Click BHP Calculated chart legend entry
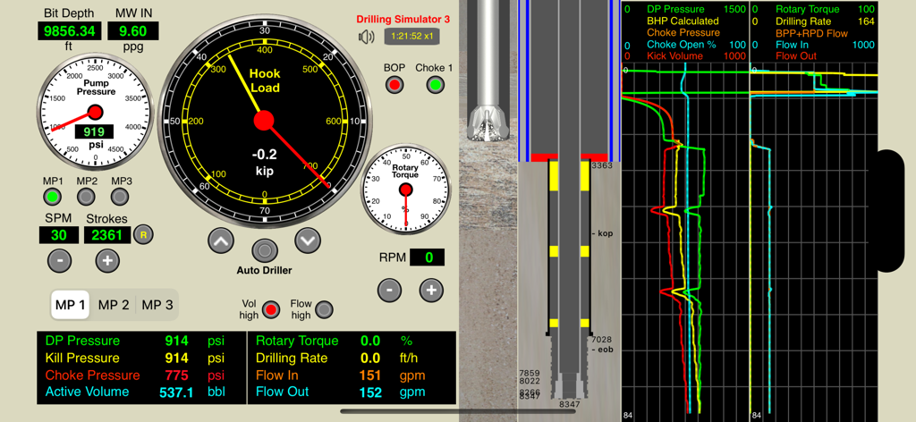The width and height of the screenshot is (916, 422). coord(683,21)
